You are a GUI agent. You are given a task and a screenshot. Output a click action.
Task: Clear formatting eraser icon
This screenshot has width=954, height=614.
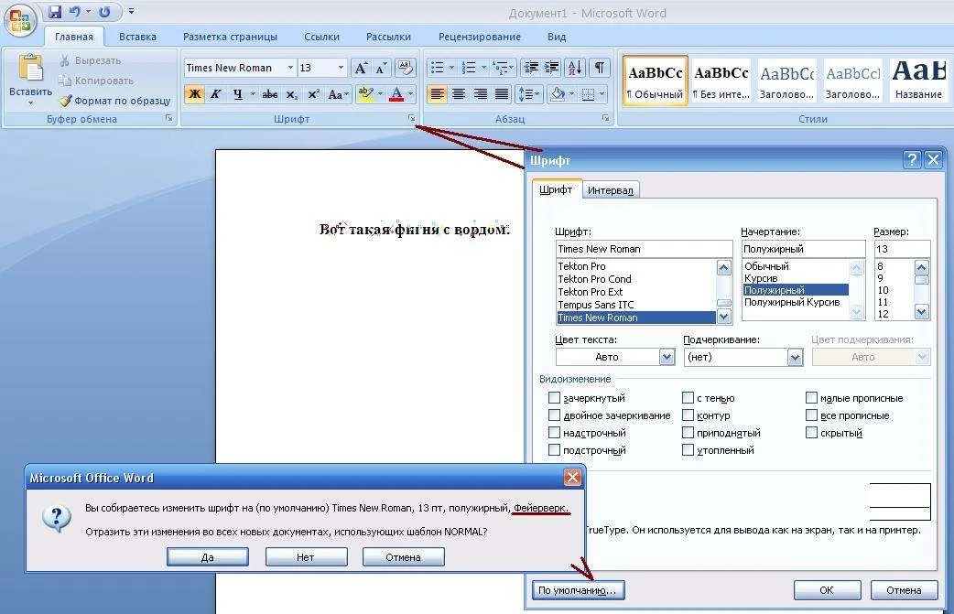click(406, 68)
